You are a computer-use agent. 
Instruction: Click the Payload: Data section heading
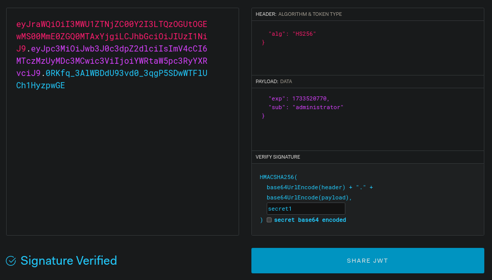coord(274,82)
